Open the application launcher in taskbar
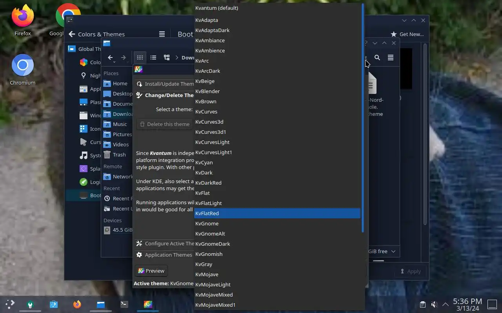This screenshot has height=313, width=502. 10,304
